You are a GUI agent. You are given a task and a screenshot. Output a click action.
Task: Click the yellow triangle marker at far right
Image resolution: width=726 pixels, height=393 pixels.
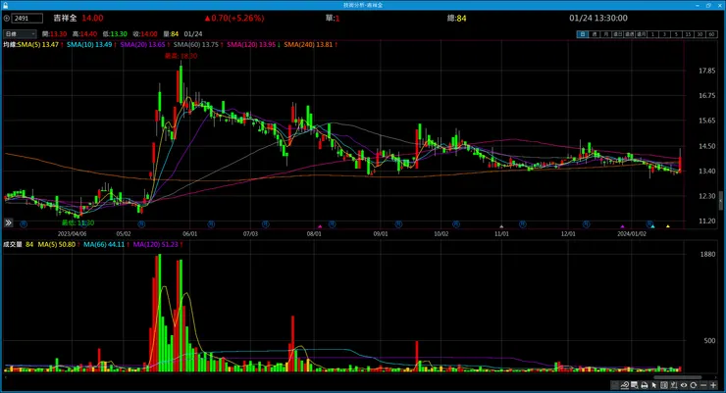click(x=668, y=226)
